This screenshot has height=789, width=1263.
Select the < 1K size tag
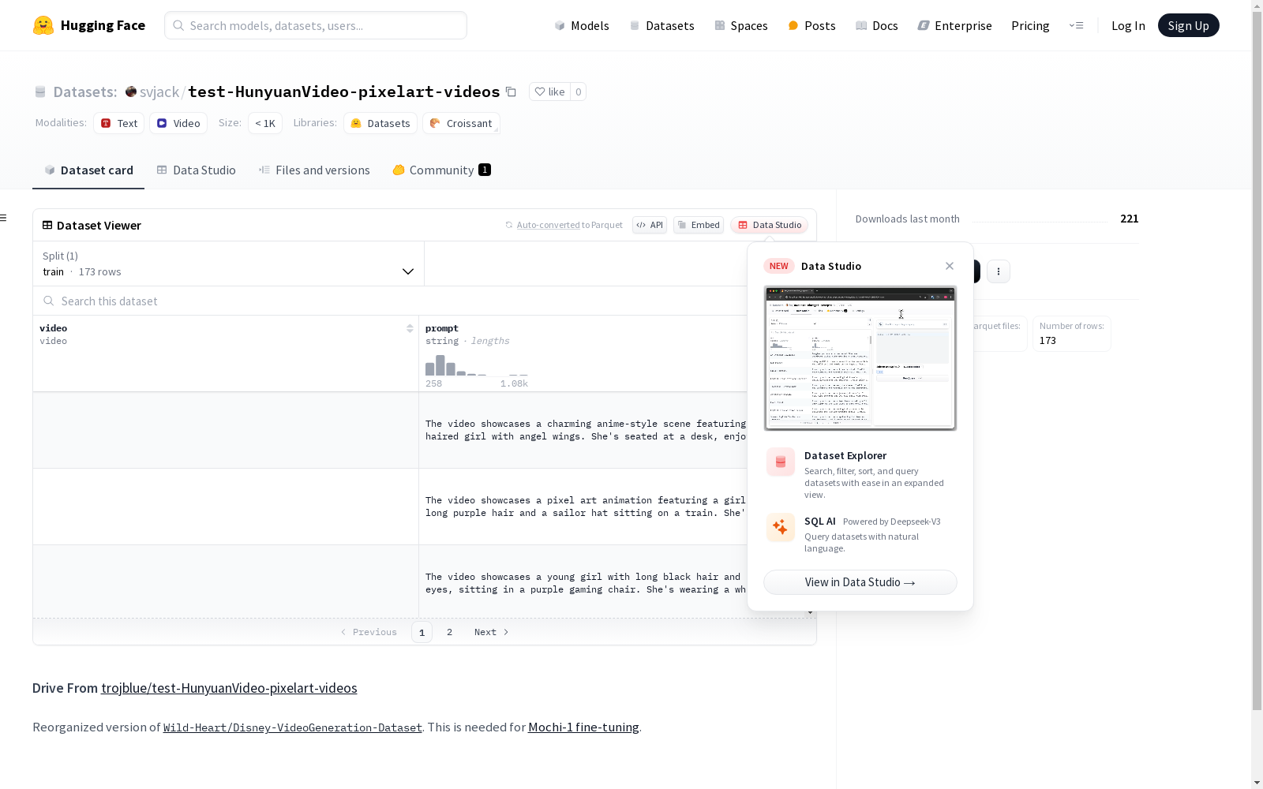click(265, 123)
